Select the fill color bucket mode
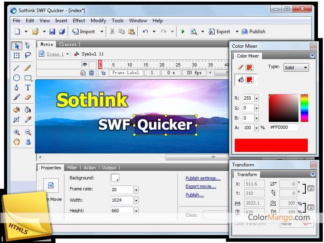324x243 pixels. [x=241, y=80]
